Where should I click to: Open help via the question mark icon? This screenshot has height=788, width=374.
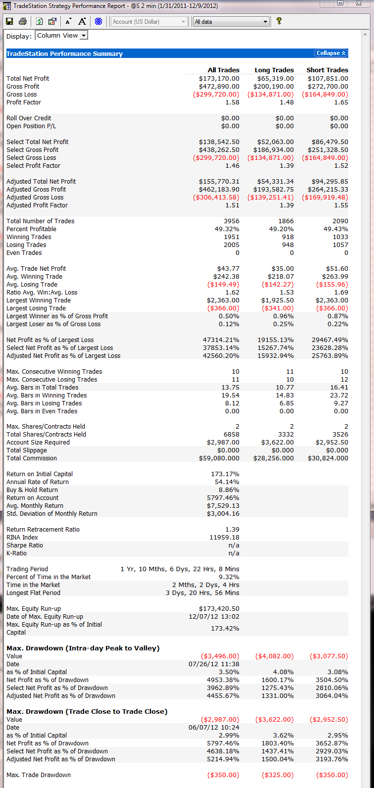click(x=279, y=21)
